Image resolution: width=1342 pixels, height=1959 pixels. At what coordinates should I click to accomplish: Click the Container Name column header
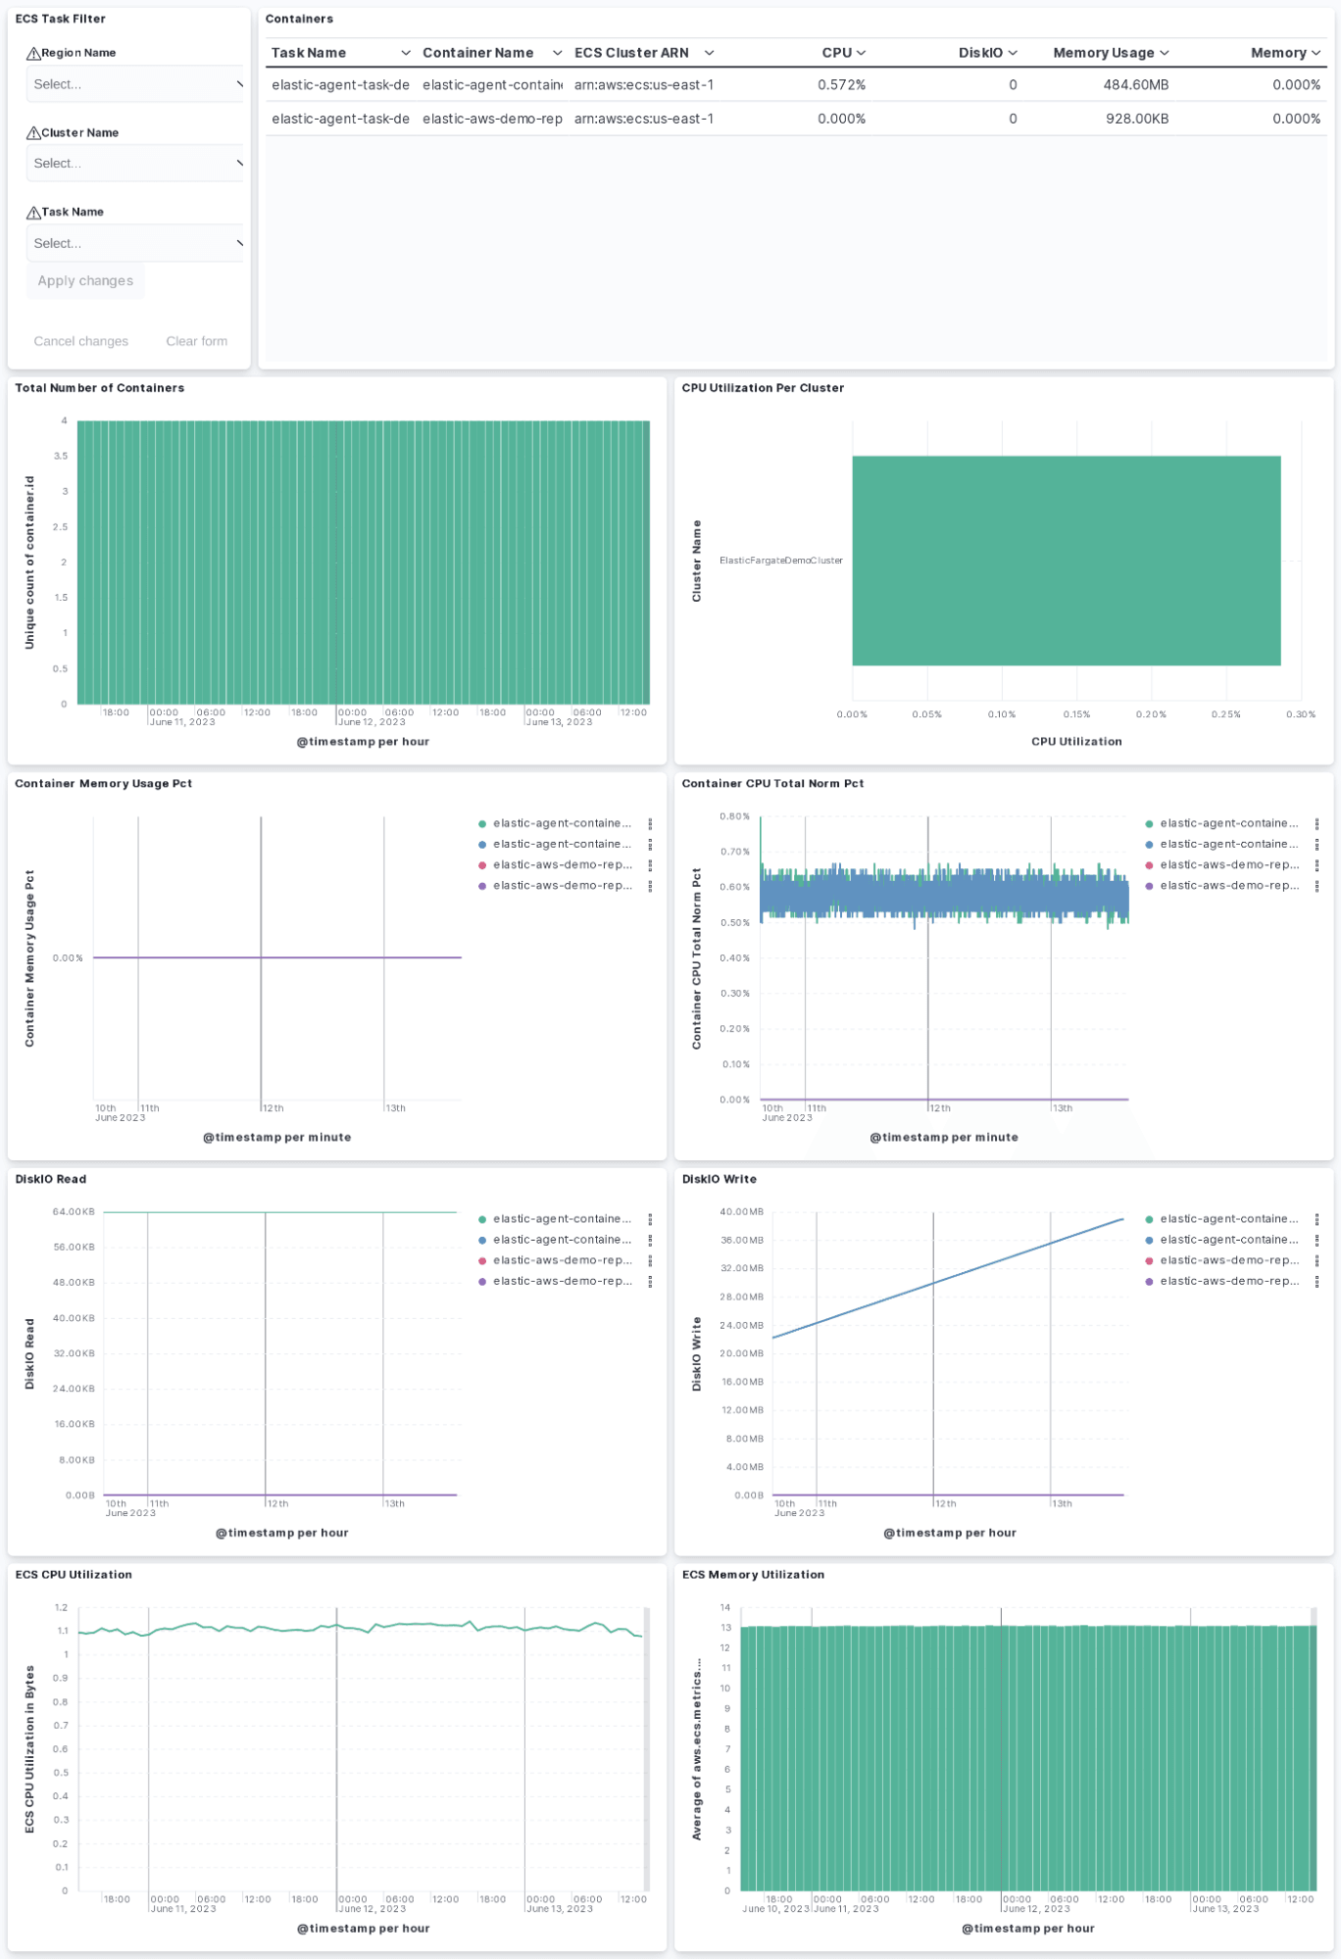tap(477, 53)
